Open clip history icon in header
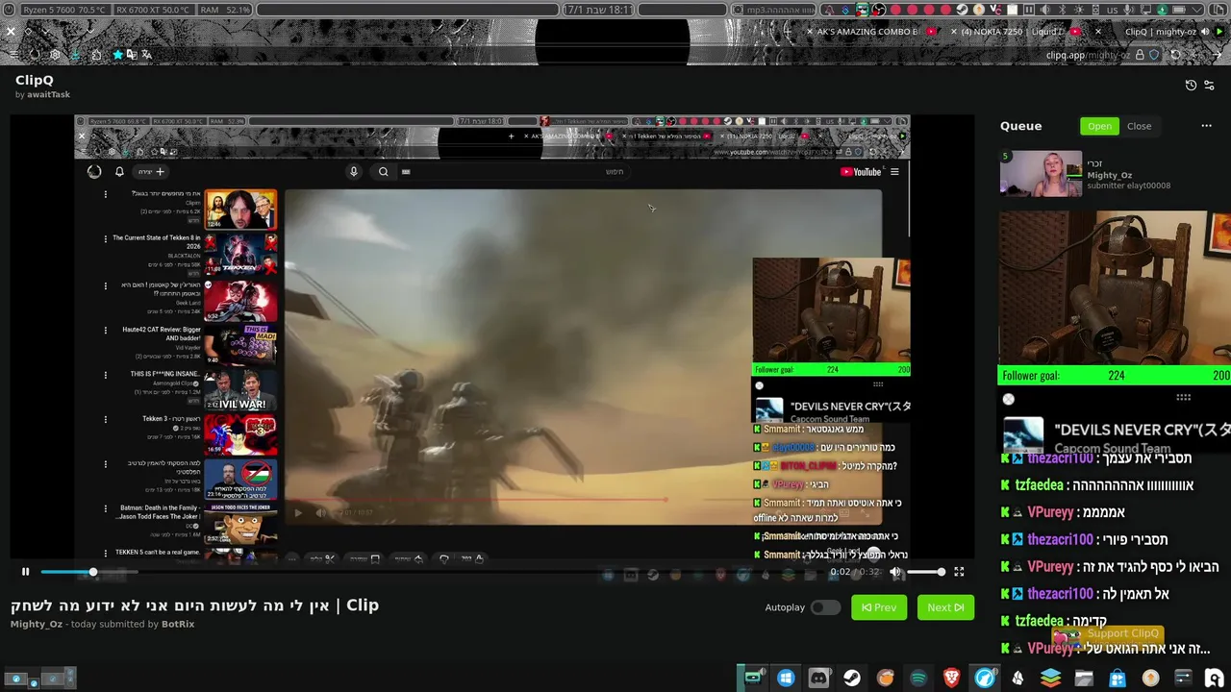The height and width of the screenshot is (692, 1231). (1191, 85)
